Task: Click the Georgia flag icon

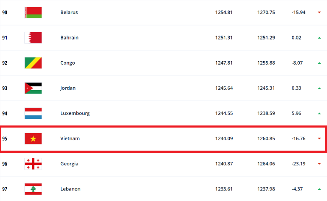Action: tap(33, 164)
